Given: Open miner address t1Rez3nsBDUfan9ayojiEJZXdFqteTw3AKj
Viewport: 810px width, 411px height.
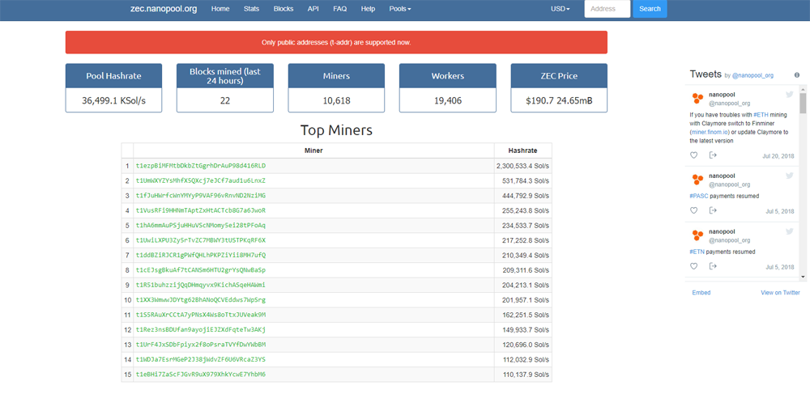Looking at the screenshot, I should (200, 329).
